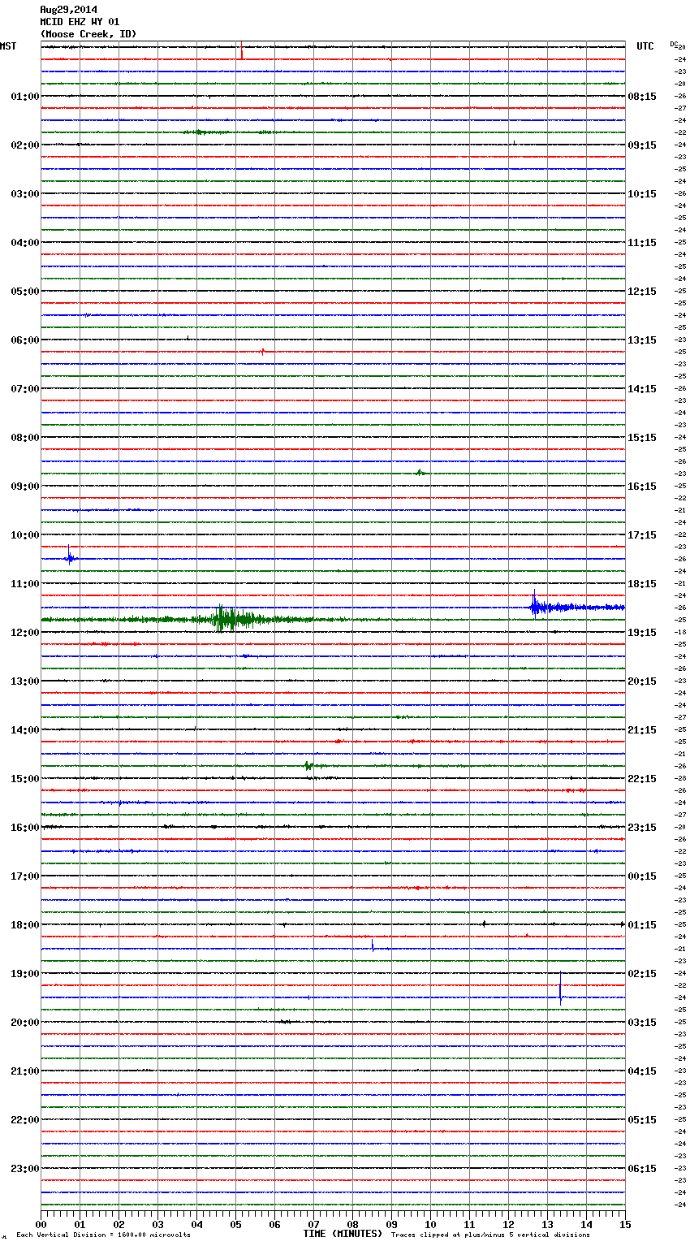Click the TIME (MINUTES) axis title

[x=343, y=1234]
